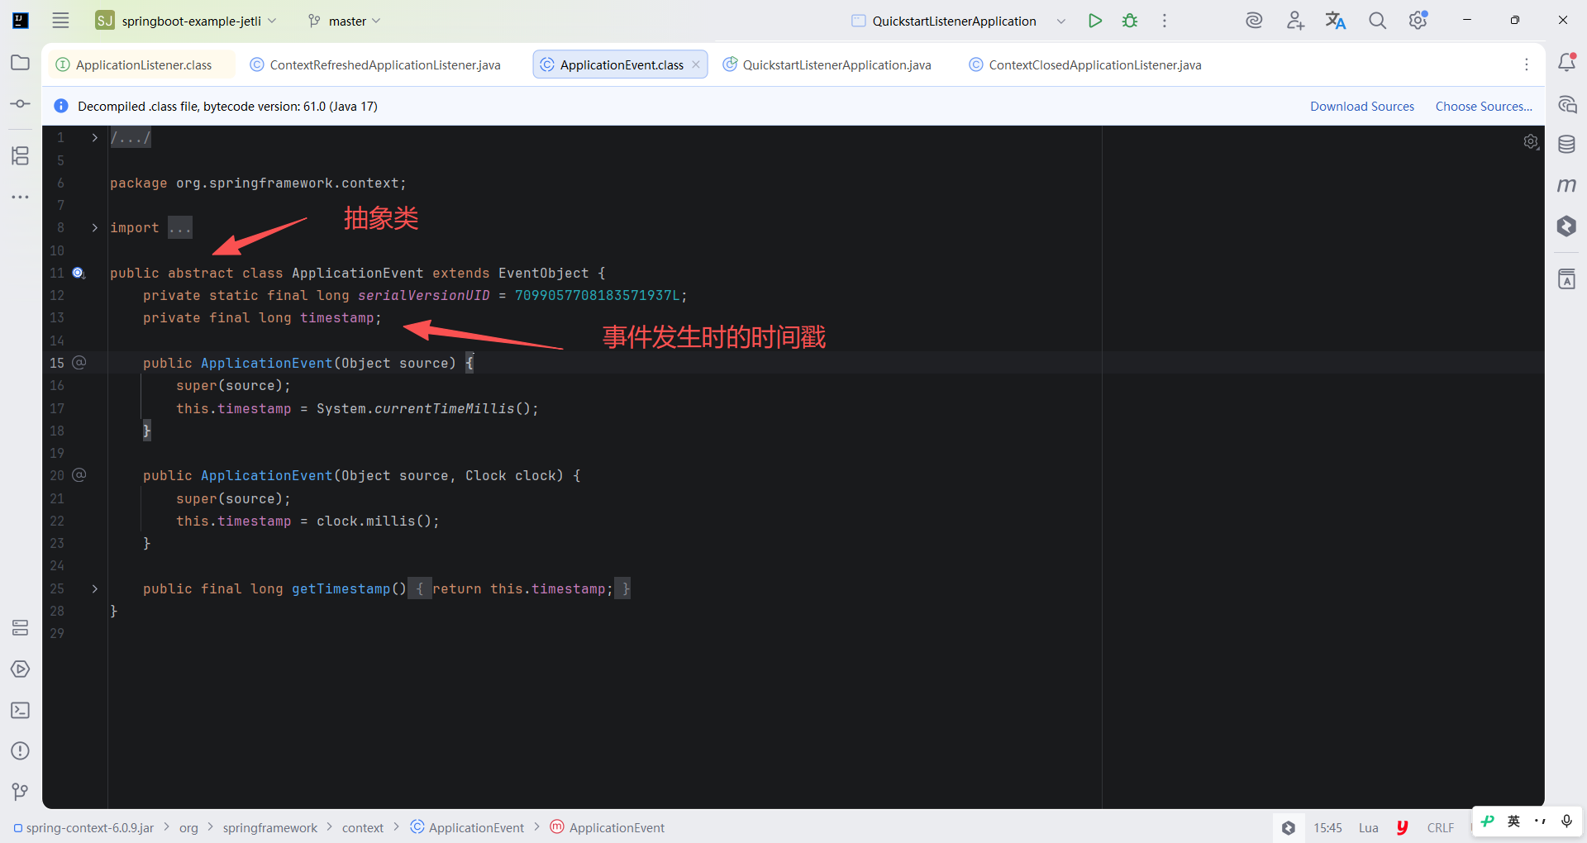Open the main hamburger menu
The image size is (1587, 843).
click(60, 21)
